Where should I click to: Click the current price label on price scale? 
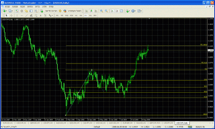pos(210,50)
